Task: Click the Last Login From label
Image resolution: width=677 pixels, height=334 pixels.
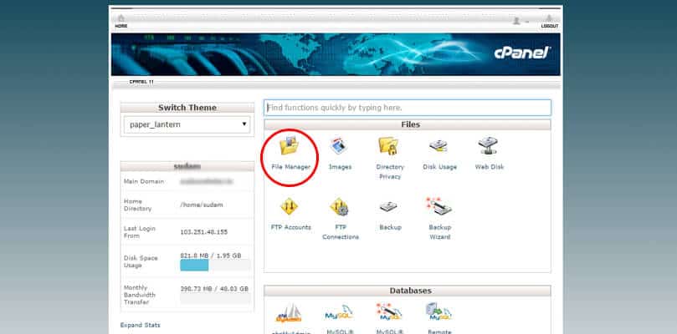Action: click(x=140, y=232)
